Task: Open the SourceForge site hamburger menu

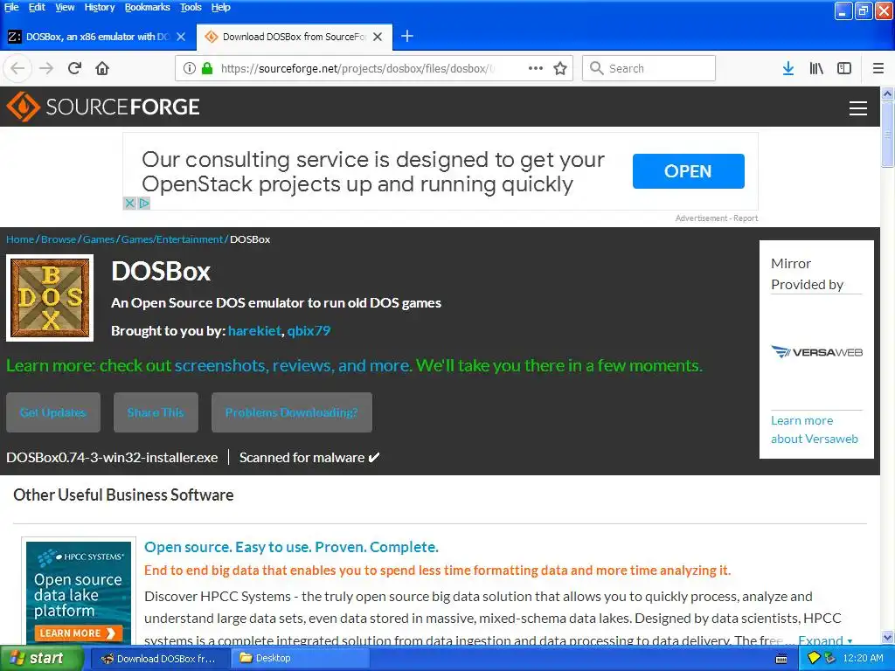Action: pos(858,107)
